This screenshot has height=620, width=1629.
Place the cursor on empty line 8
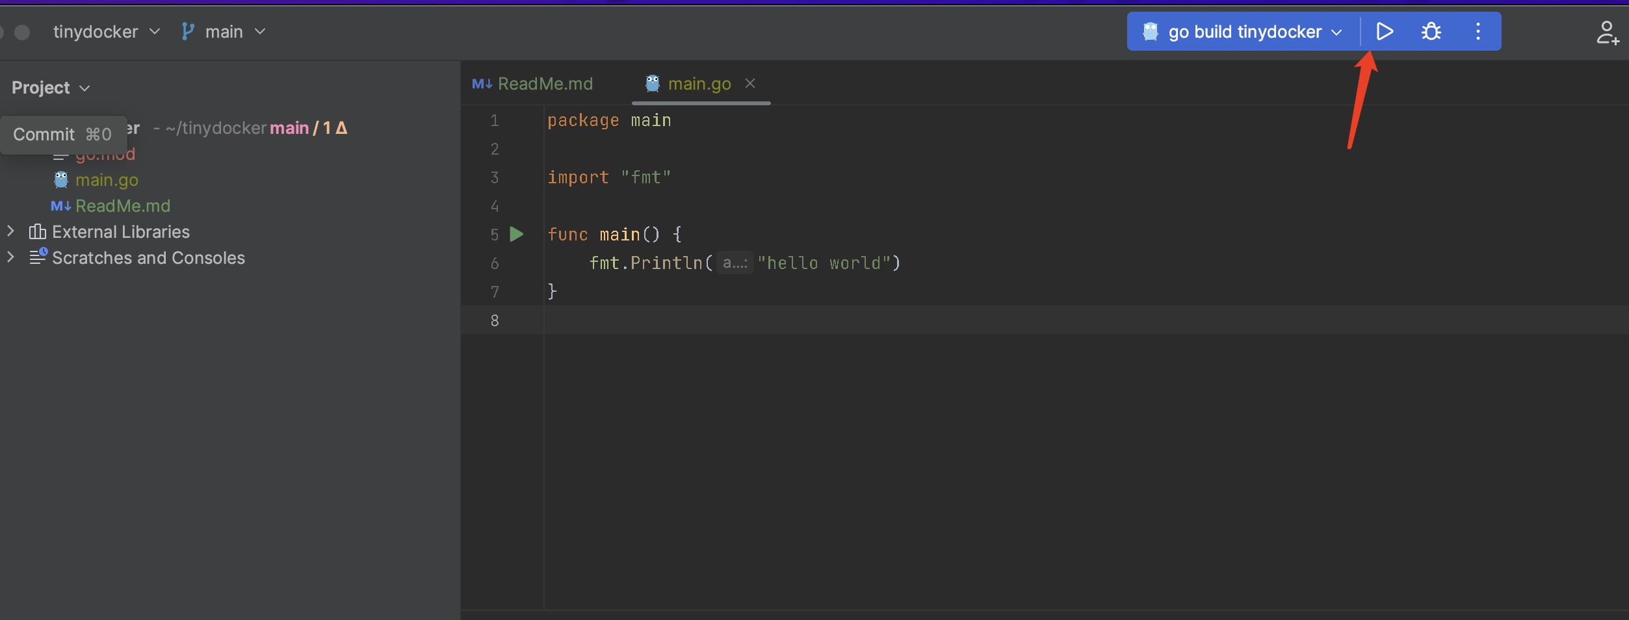[x=780, y=320]
